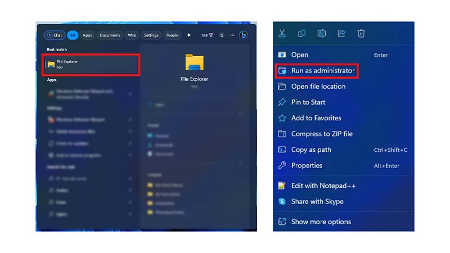Switch to the People search filter
Screen dimensions: 450x253
click(x=173, y=35)
